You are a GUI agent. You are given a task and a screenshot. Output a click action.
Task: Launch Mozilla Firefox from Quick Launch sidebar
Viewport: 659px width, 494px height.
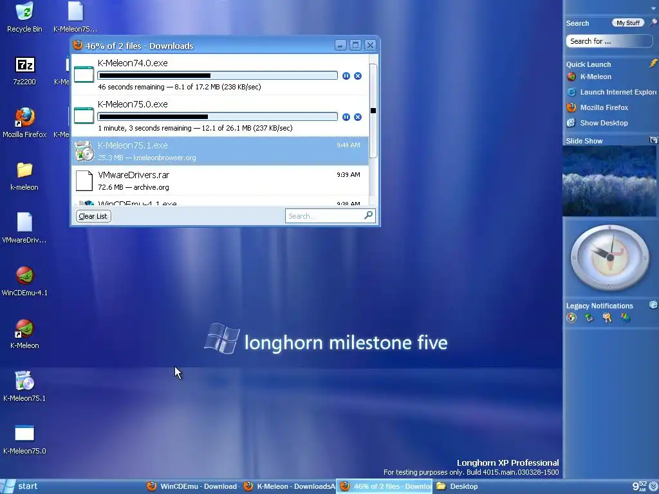(x=597, y=107)
